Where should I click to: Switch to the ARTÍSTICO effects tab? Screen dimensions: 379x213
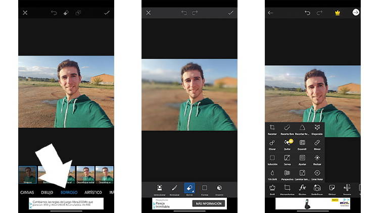tap(93, 192)
